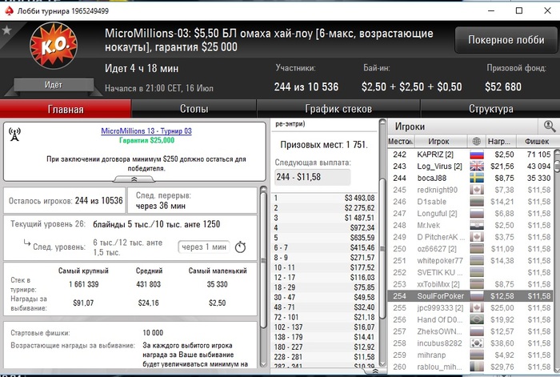Open the Структура tab
Viewport: 560px width, 377px height.
point(490,109)
